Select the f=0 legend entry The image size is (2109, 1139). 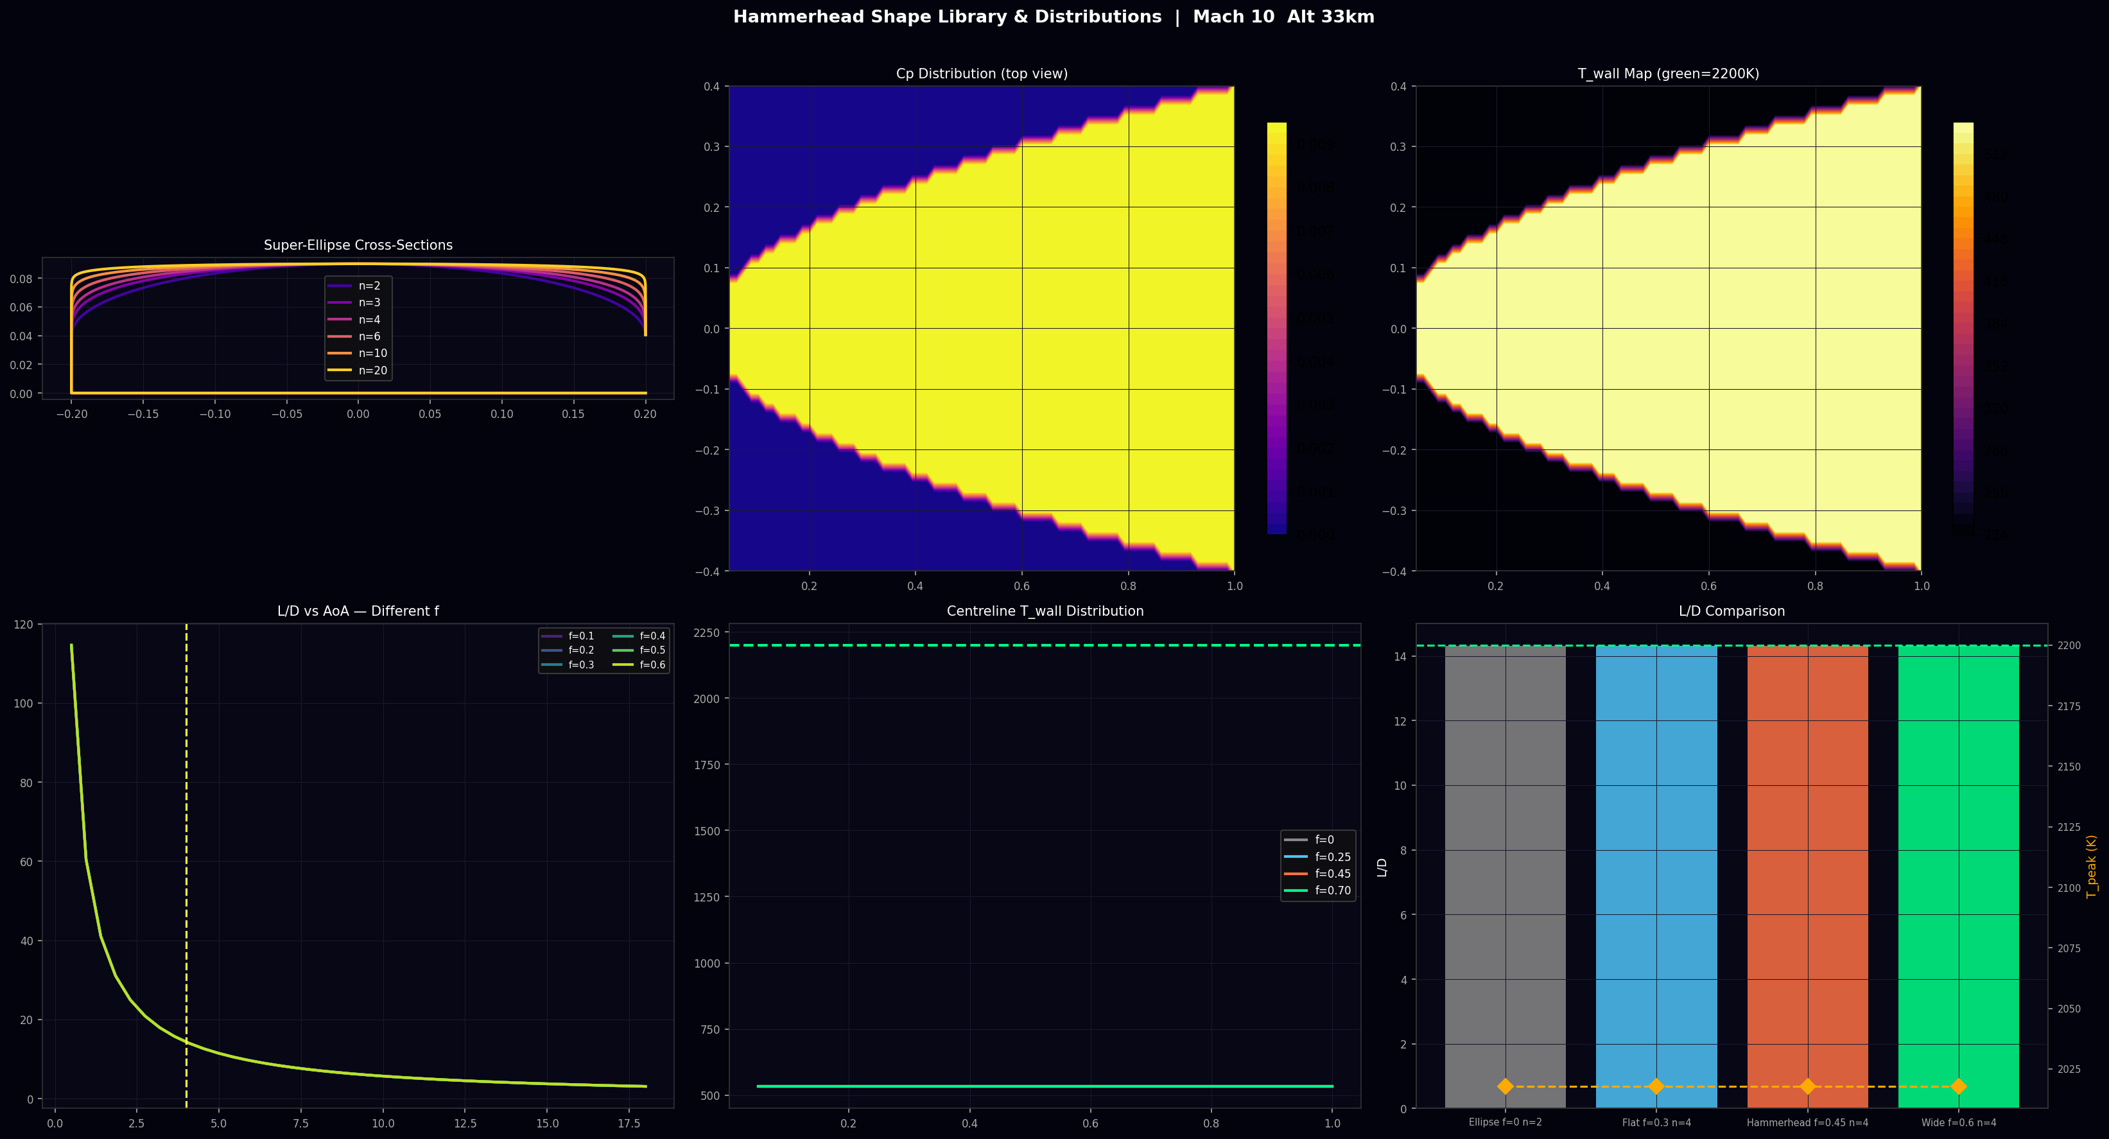point(1310,840)
